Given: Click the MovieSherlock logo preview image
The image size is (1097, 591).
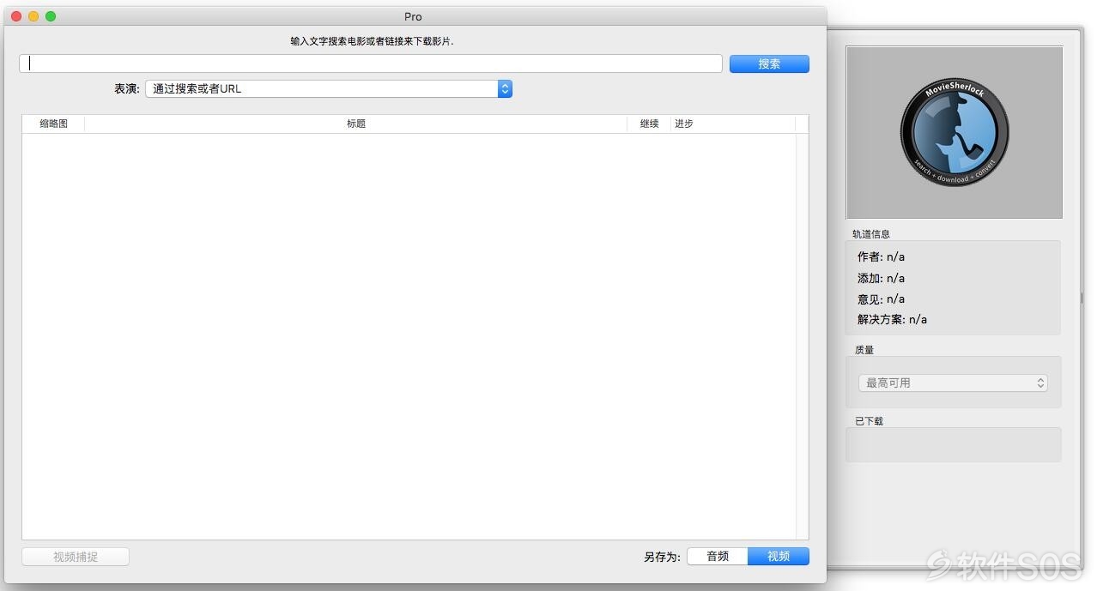Looking at the screenshot, I should click(x=954, y=132).
